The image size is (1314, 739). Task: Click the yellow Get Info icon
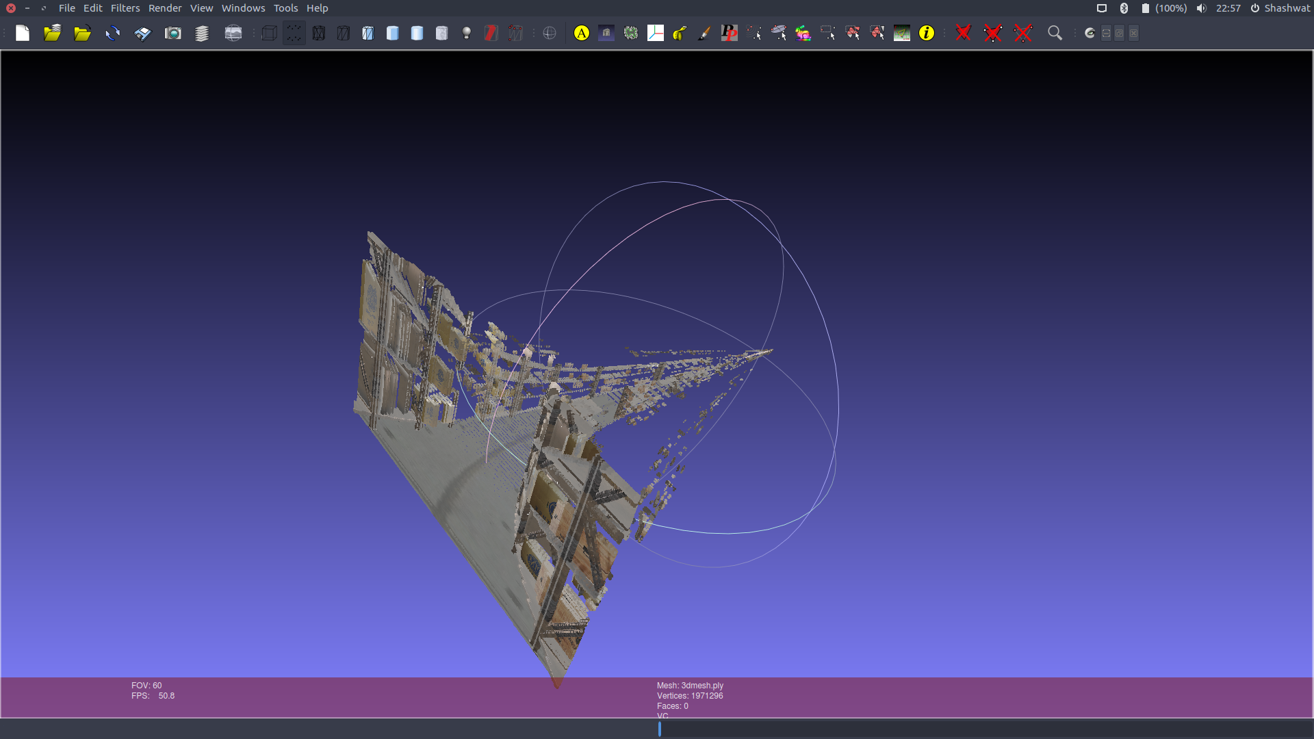[x=927, y=33]
